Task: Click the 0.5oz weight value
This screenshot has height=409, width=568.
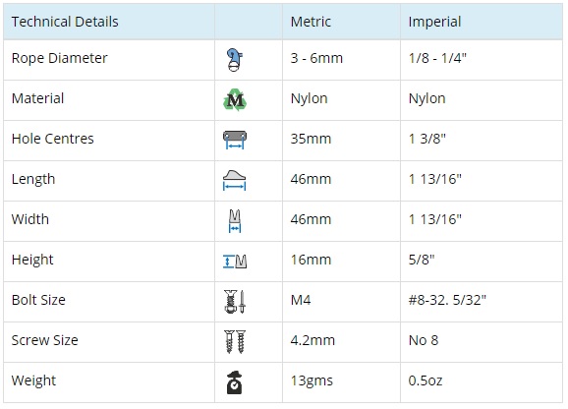Action: pyautogui.click(x=426, y=380)
